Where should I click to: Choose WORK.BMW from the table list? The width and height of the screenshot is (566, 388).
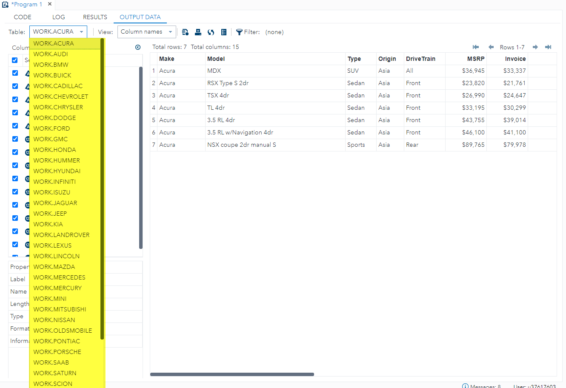[x=65, y=65]
